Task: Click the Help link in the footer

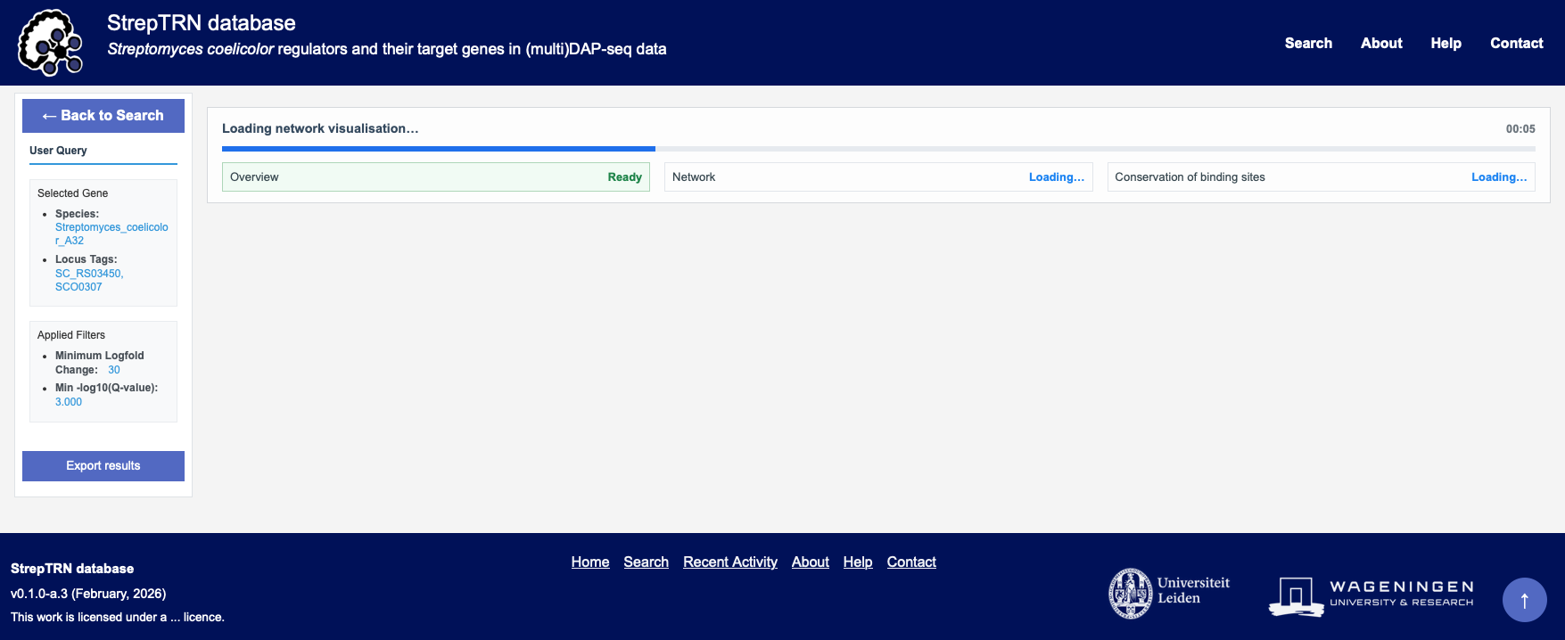Action: tap(858, 562)
